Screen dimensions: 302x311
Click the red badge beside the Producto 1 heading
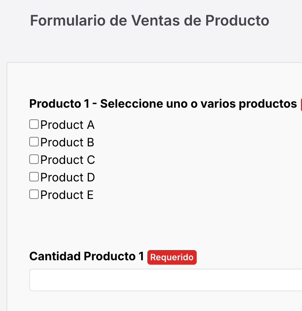coord(301,104)
